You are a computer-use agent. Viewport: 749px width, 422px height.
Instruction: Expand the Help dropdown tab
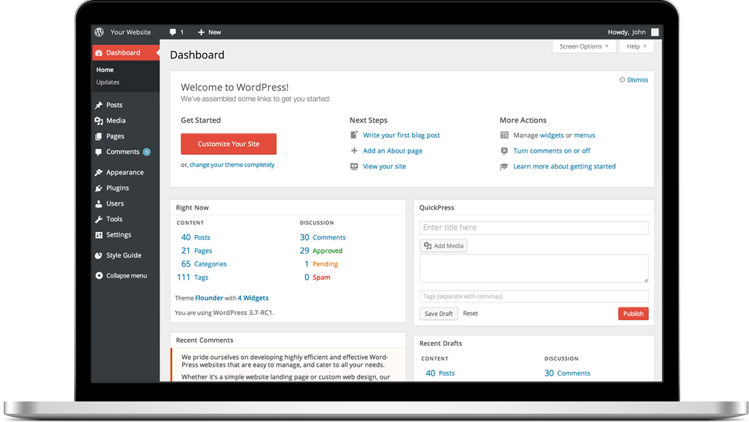(x=637, y=46)
